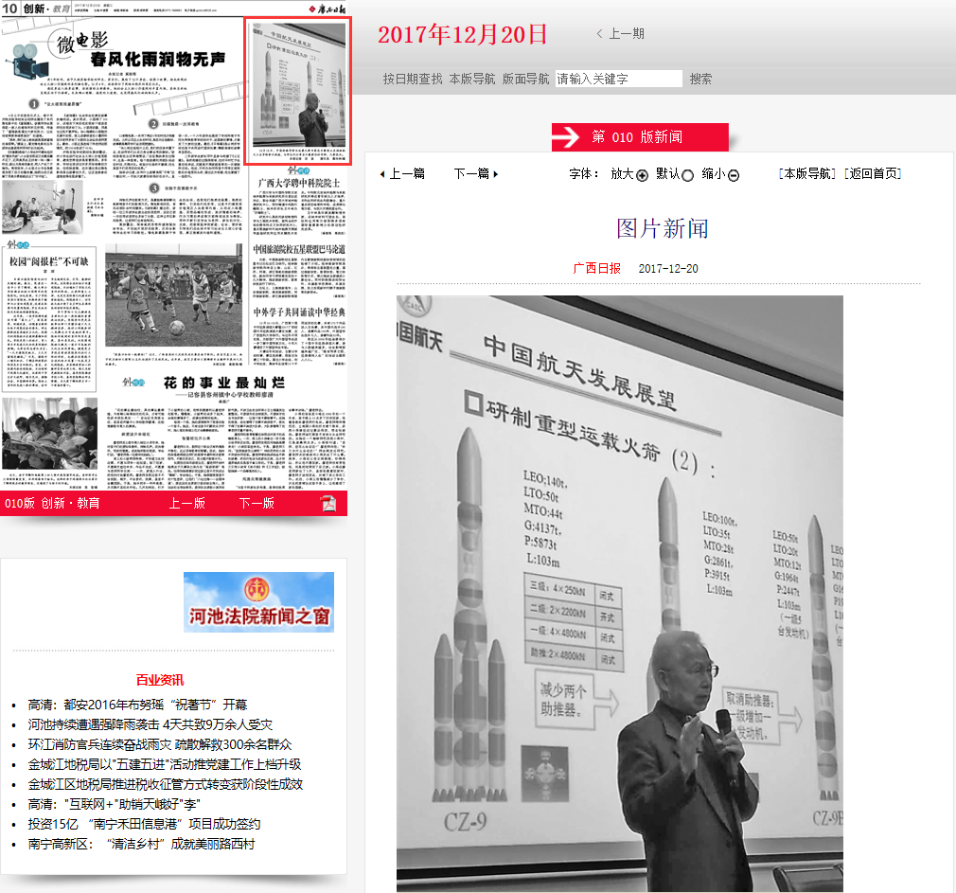Click the enlarge font plus icon
This screenshot has width=956, height=893.
tap(642, 175)
